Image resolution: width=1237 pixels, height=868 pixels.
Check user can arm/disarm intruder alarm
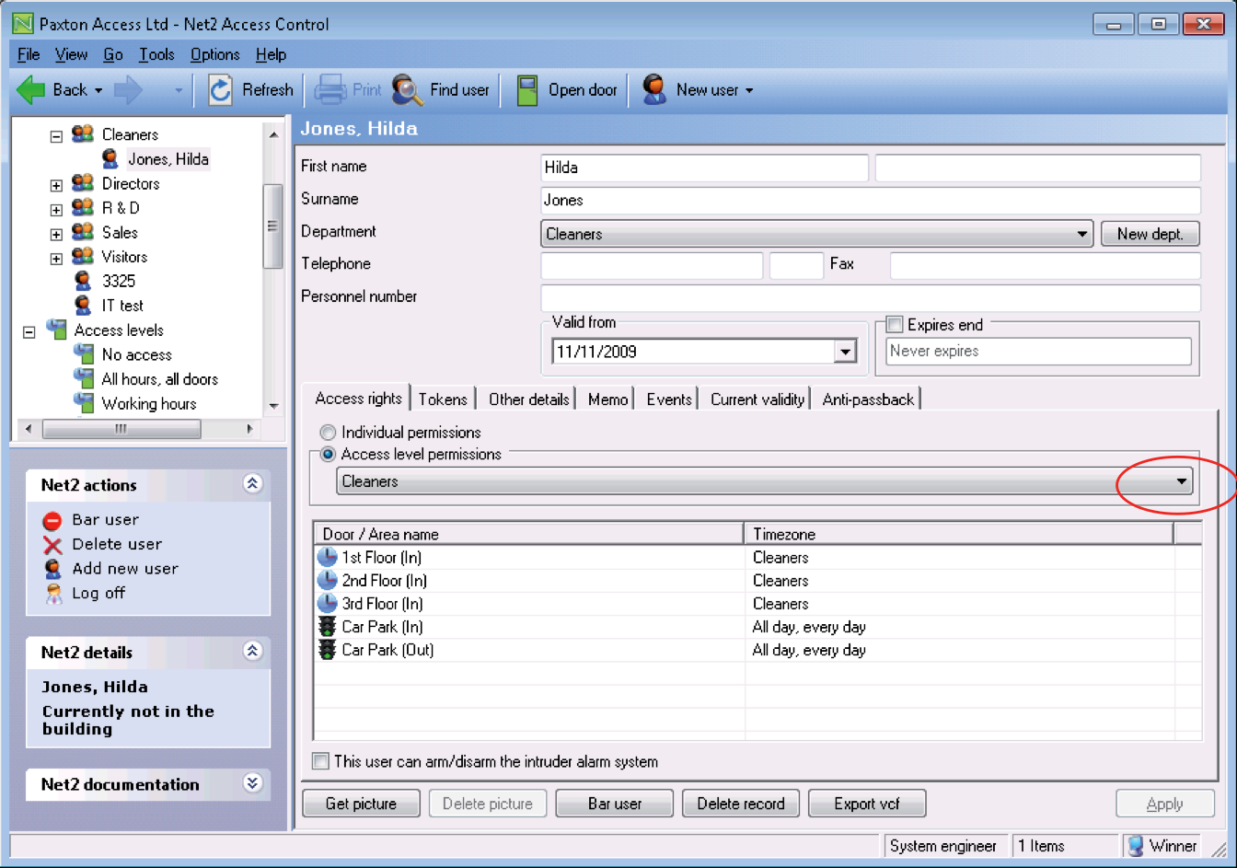(x=320, y=761)
